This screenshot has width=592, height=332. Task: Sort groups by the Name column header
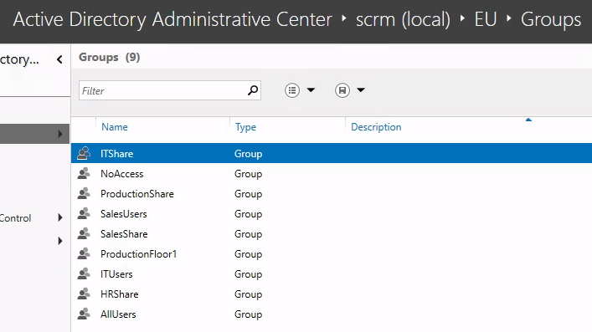pyautogui.click(x=115, y=127)
